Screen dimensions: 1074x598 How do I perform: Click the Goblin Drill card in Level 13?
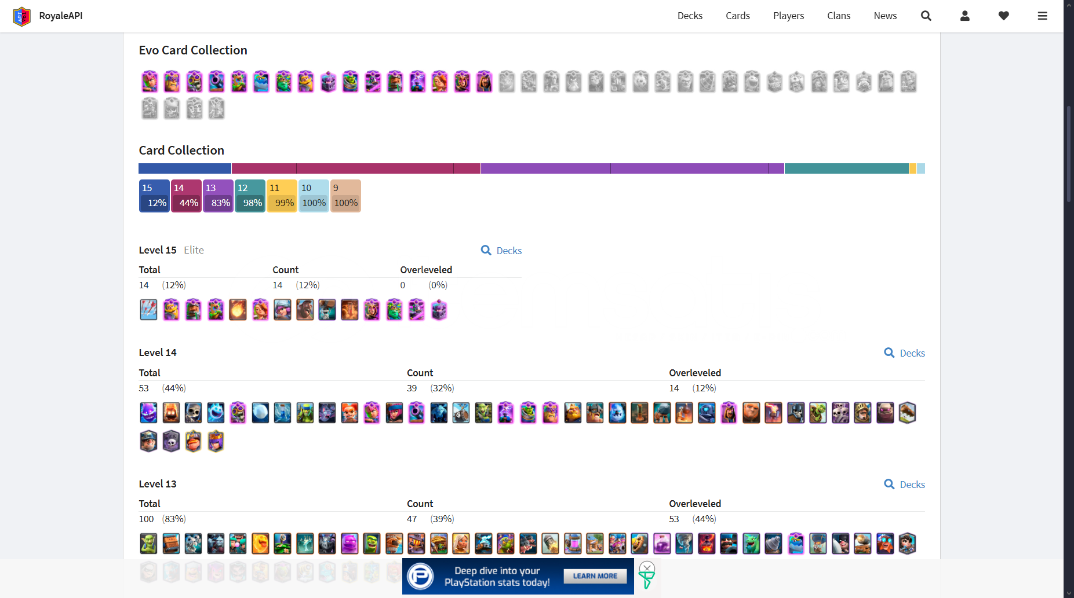pos(773,544)
